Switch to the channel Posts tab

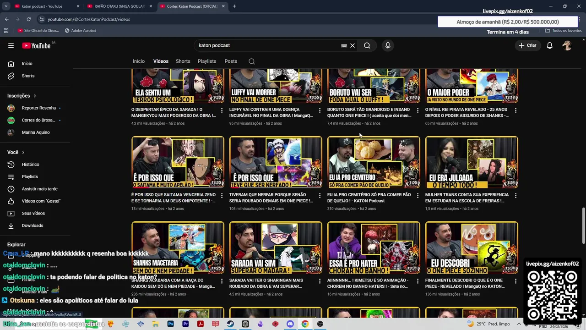tap(231, 61)
